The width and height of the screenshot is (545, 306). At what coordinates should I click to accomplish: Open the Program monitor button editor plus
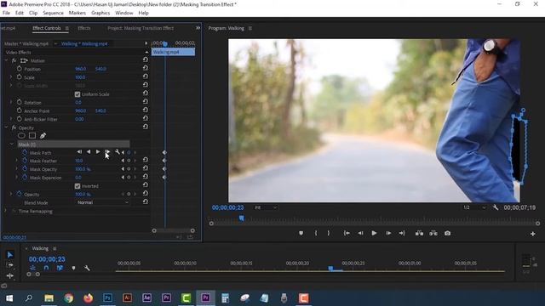click(532, 235)
